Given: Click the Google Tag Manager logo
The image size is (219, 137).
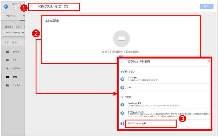Looking at the screenshot, I should click(6, 7).
